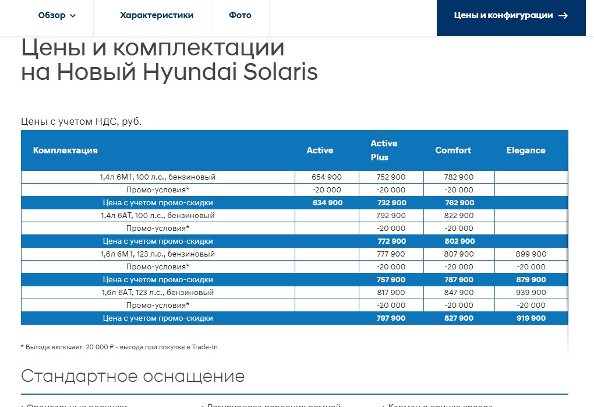
Task: Click the 762 900 promo price
Action: [459, 202]
